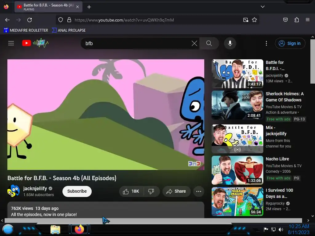Click the search magnifier button
Image resolution: width=315 pixels, height=236 pixels.
(209, 43)
